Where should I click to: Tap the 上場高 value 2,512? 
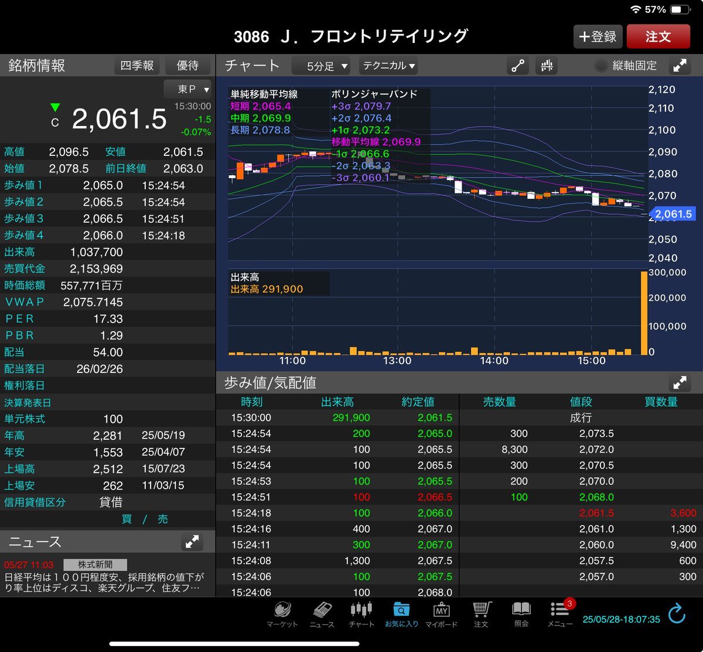coord(108,469)
